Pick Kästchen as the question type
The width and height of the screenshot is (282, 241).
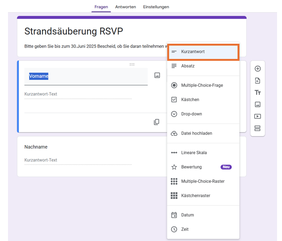pos(190,100)
